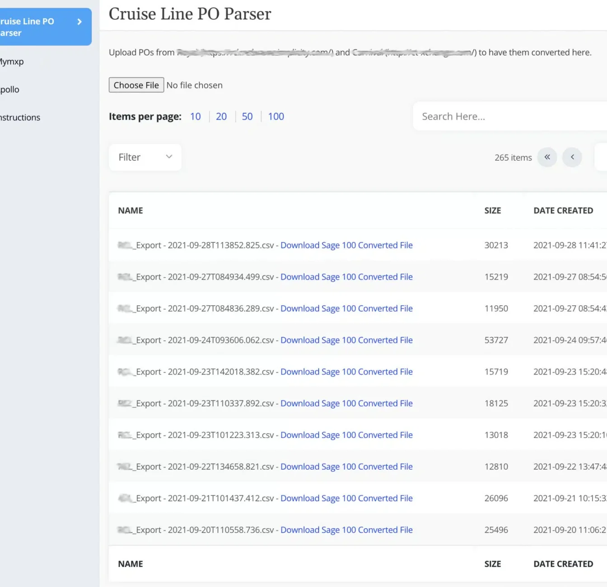Set items per page to 20
607x587 pixels.
click(x=221, y=116)
